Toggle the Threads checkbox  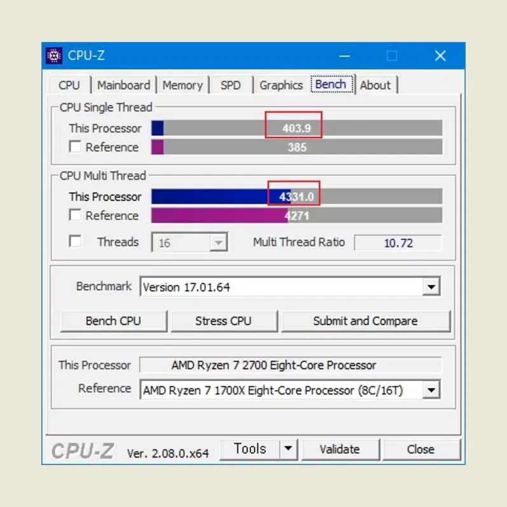[75, 241]
